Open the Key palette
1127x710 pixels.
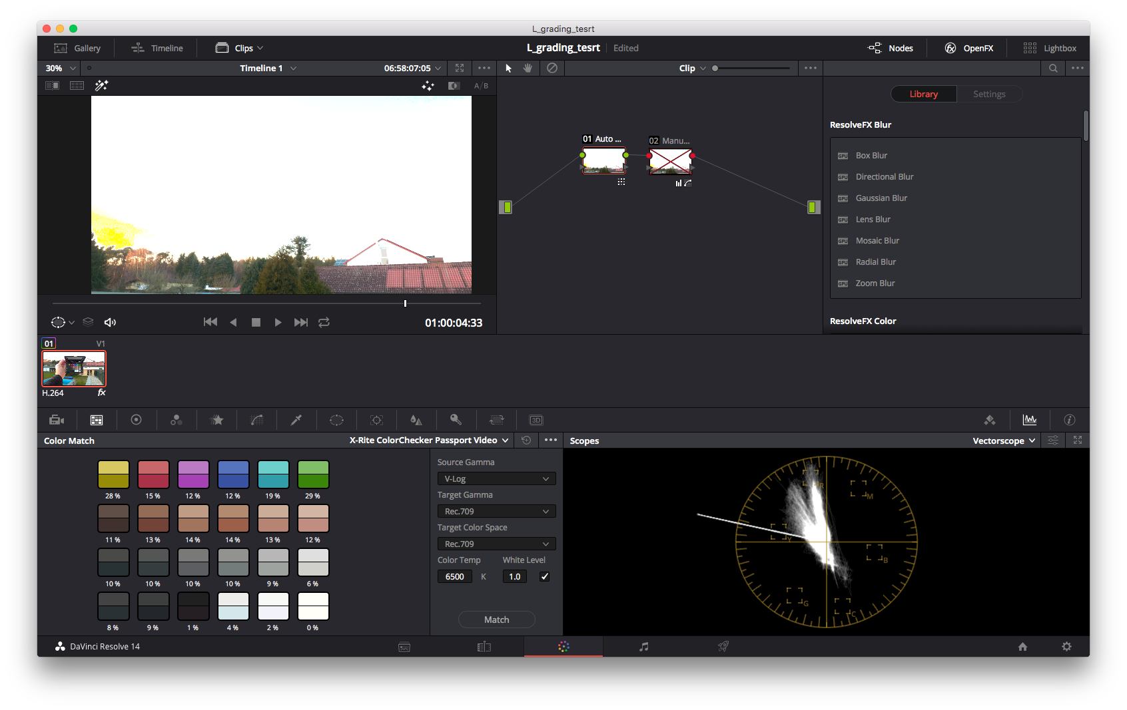coord(456,420)
